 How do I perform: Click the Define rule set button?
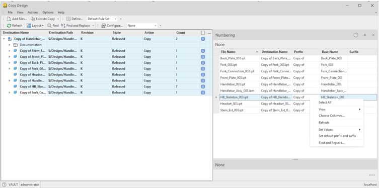74,19
